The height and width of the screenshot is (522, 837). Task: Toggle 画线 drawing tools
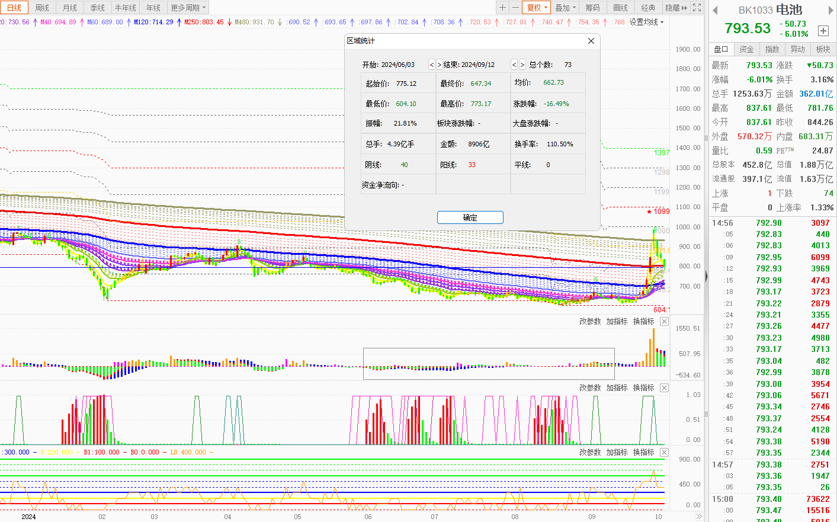620,8
